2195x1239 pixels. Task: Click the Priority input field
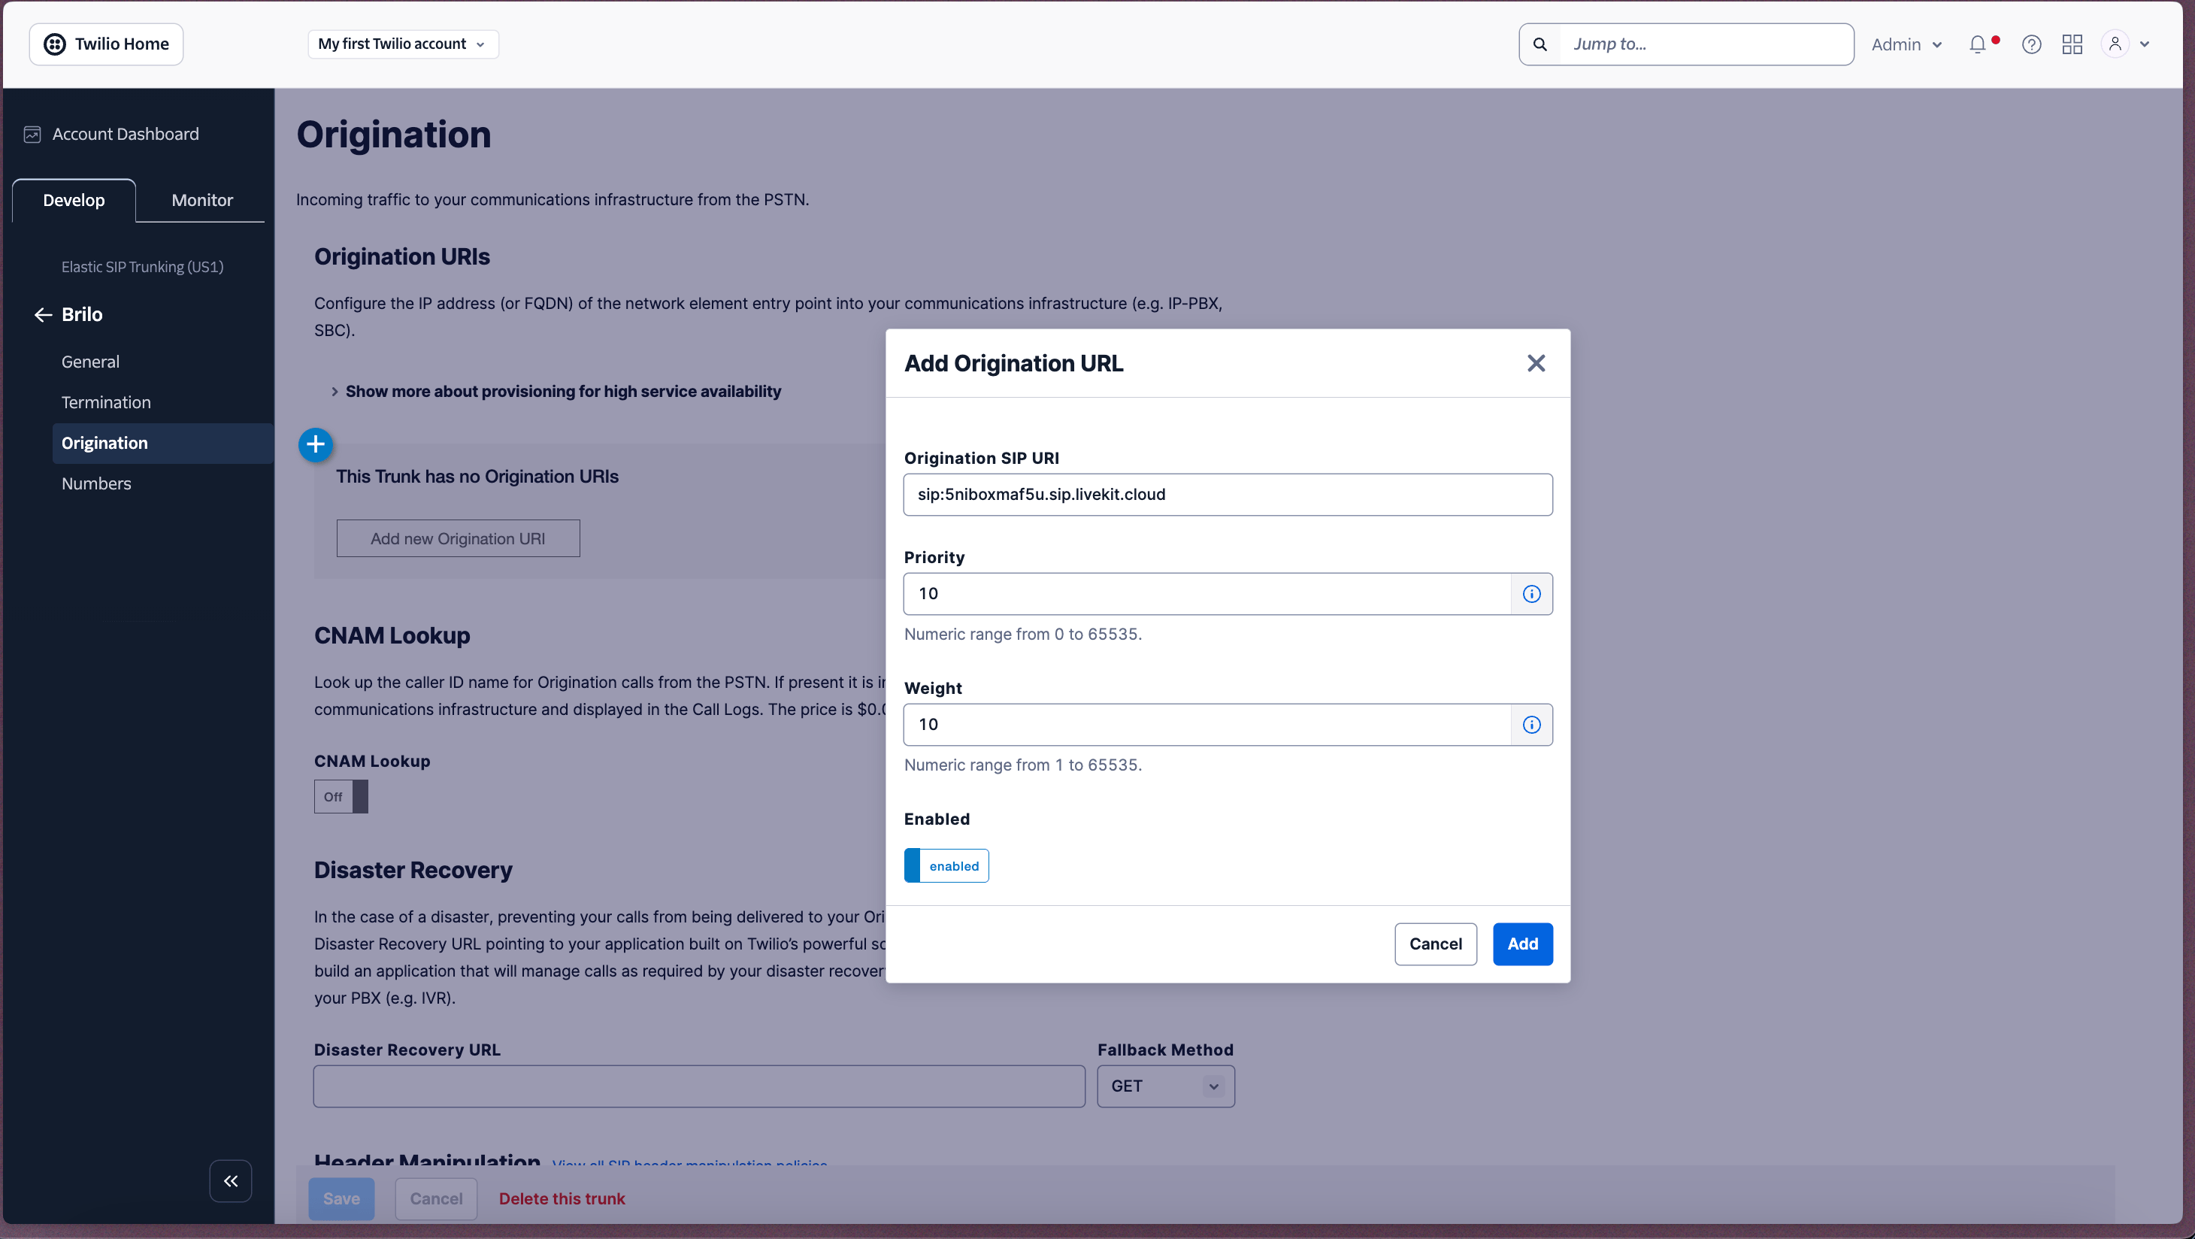click(1206, 594)
